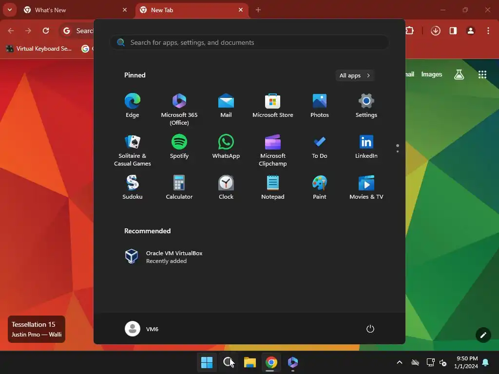Open the To Do app
This screenshot has height=374, width=499.
pyautogui.click(x=320, y=147)
